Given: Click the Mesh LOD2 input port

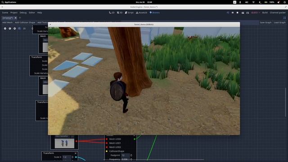Looking at the screenshot, I should [107, 147].
